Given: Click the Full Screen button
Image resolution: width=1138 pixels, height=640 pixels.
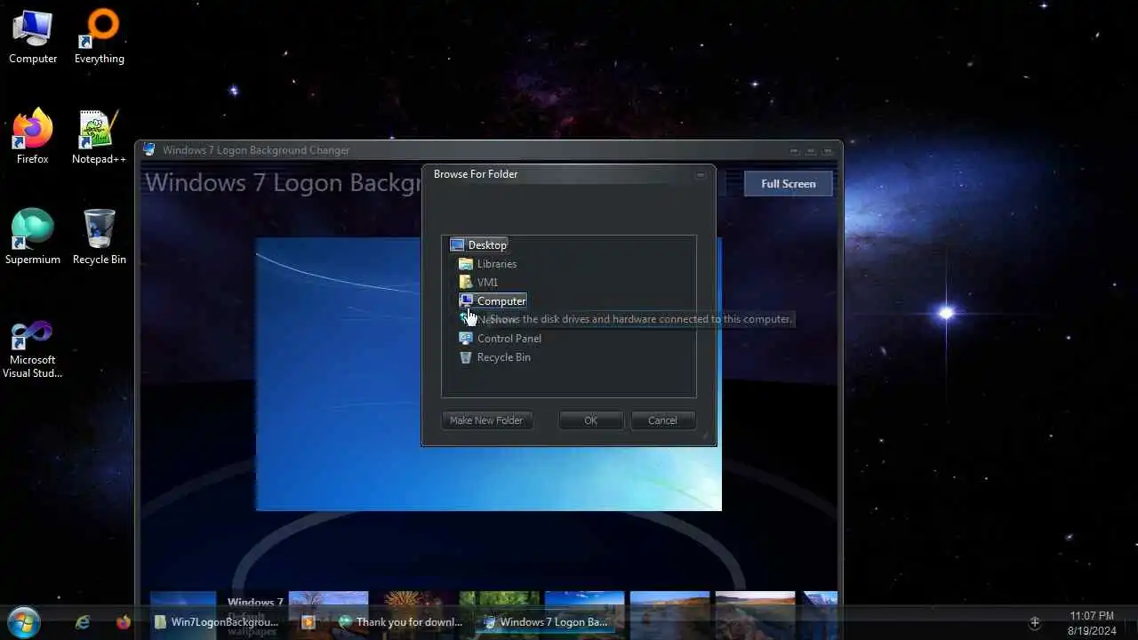Looking at the screenshot, I should tap(788, 184).
